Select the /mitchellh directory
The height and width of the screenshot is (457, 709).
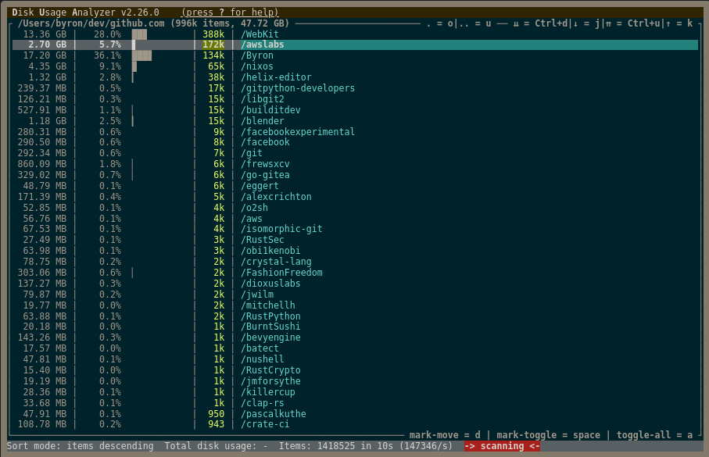[x=355, y=305]
